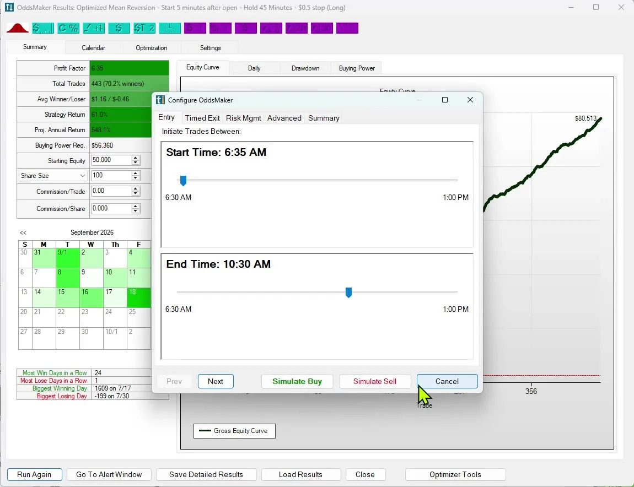The width and height of the screenshot is (634, 487).
Task: Open the Optimization tab
Action: pyautogui.click(x=151, y=48)
